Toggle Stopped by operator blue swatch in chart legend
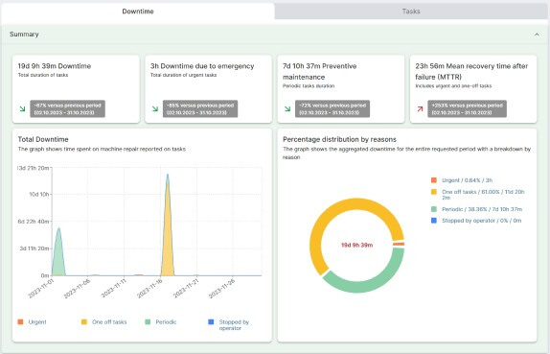Viewport: 550px width, 354px height. click(211, 321)
